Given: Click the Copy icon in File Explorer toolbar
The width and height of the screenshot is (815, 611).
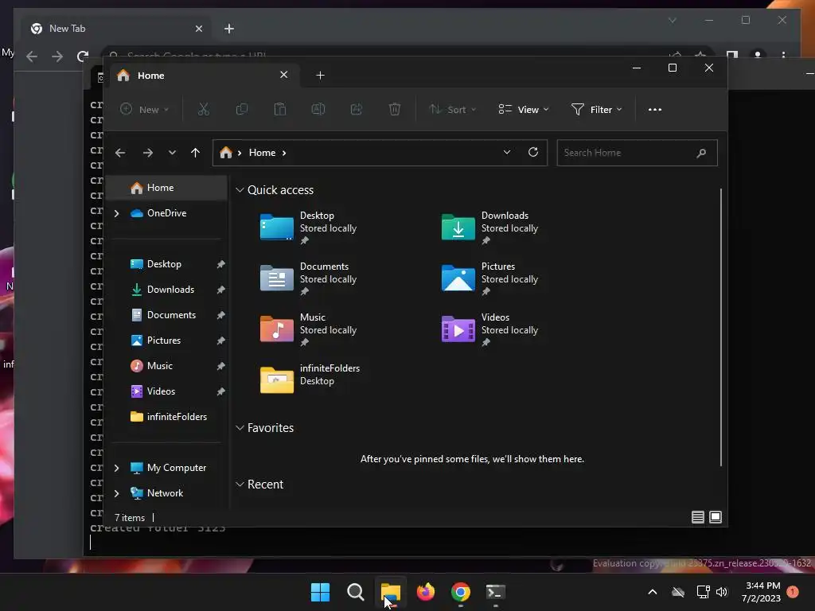Looking at the screenshot, I should pos(242,109).
